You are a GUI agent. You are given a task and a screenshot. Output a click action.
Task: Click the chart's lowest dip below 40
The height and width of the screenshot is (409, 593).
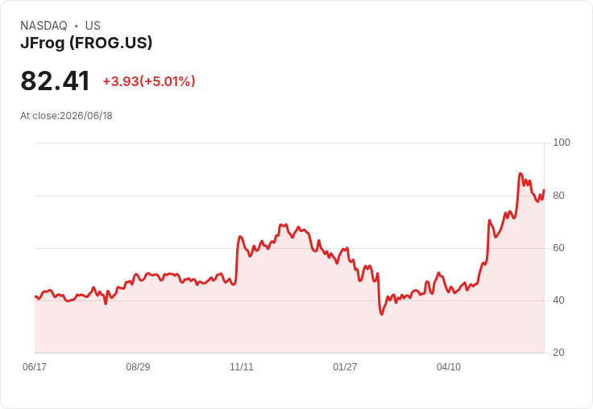382,314
